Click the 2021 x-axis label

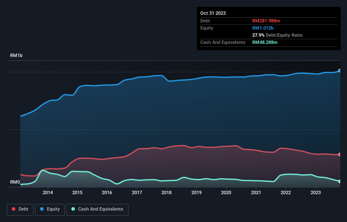point(256,192)
